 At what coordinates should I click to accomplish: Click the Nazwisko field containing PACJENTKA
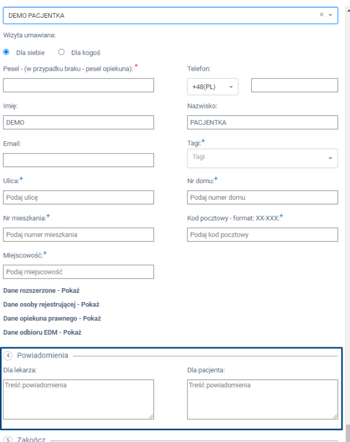pos(263,123)
